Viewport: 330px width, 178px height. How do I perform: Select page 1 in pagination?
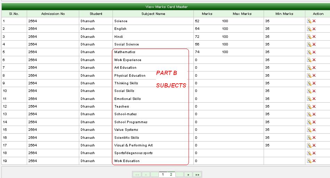point(163,175)
